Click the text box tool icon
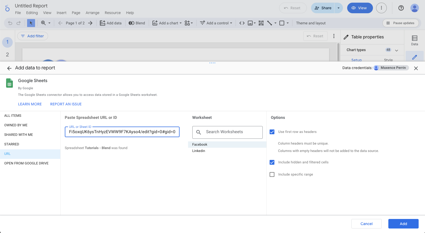 [x=261, y=23]
